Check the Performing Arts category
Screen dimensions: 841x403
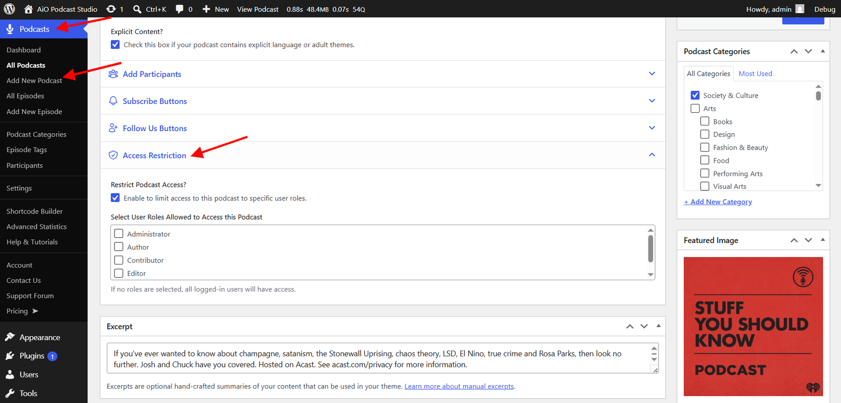(x=705, y=173)
